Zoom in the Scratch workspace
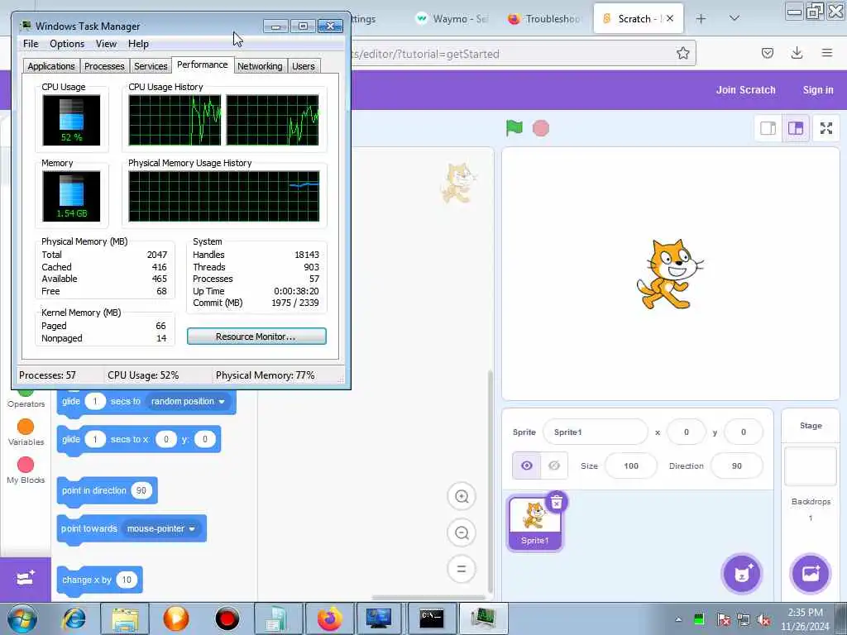 click(x=462, y=496)
